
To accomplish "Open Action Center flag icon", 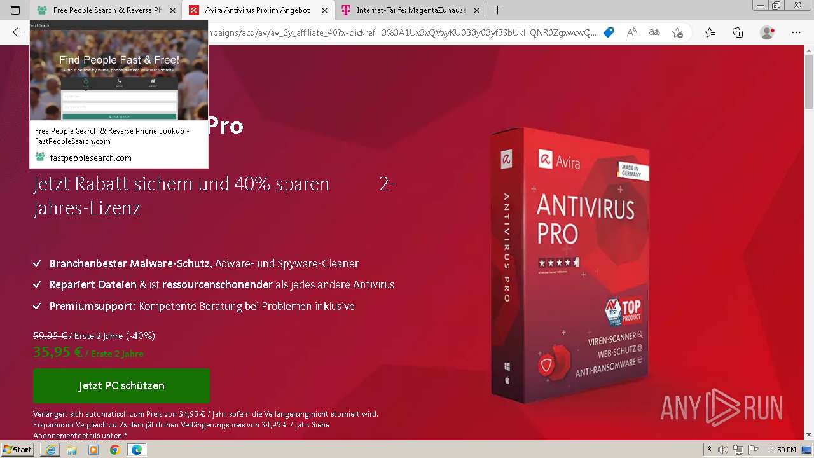I will click(x=754, y=450).
